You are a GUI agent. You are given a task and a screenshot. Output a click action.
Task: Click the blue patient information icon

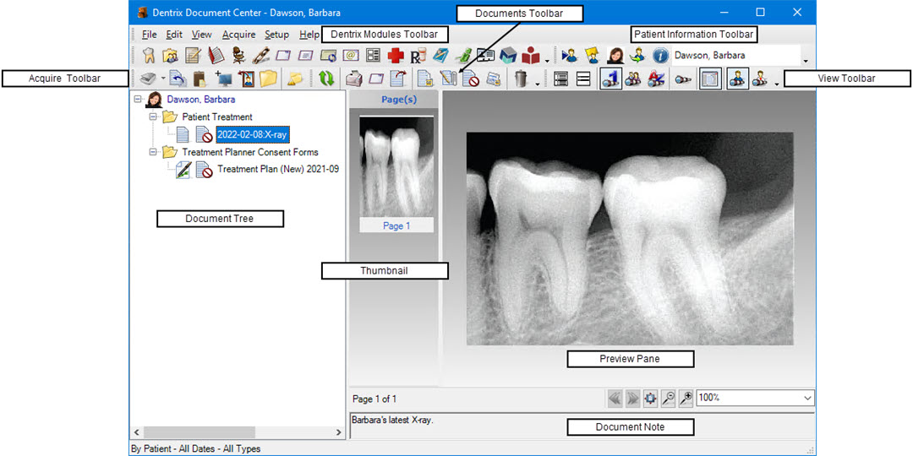660,57
